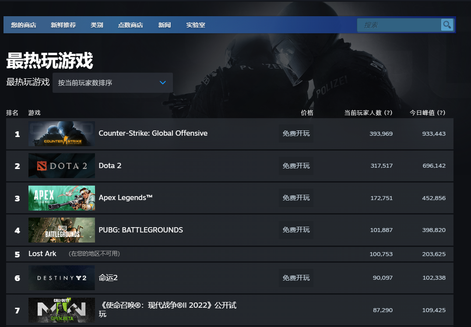Select the Lost Ark row title
Image resolution: width=471 pixels, height=327 pixels.
(42, 254)
